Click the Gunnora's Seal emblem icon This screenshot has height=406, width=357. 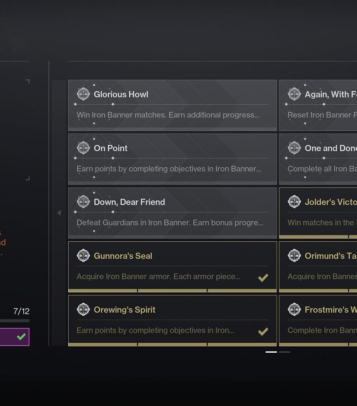pyautogui.click(x=83, y=256)
